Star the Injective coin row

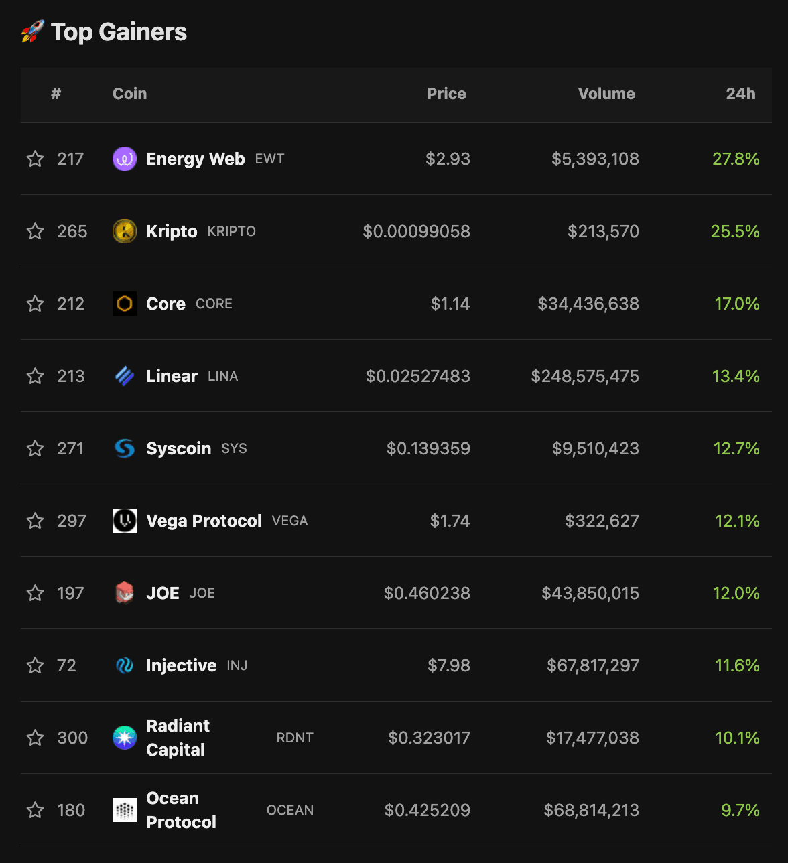coord(35,665)
